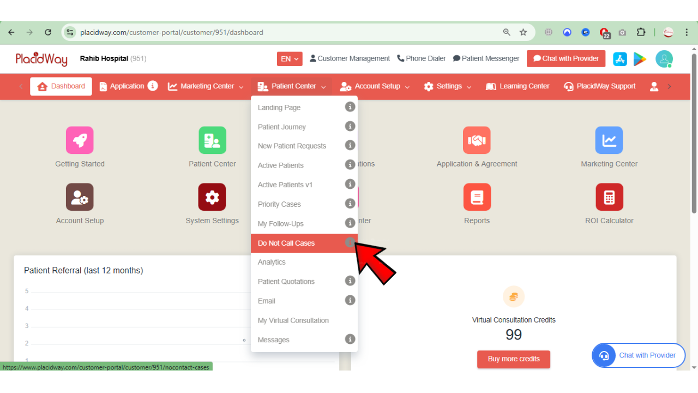Expand the Account Setup menu chevron
The height and width of the screenshot is (393, 698).
(408, 86)
